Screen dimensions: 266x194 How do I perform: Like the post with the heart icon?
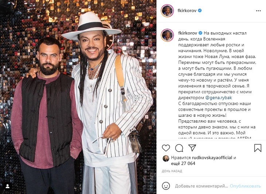[166, 148]
